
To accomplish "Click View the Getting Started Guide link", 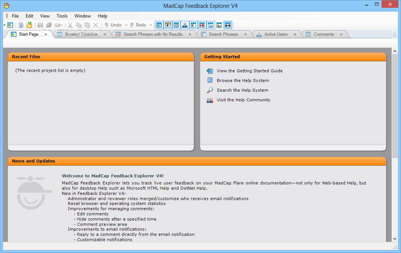I will [x=250, y=71].
